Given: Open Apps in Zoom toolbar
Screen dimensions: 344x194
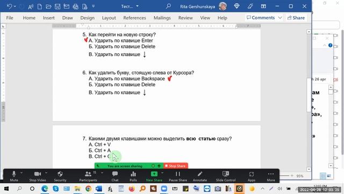Looking at the screenshot, I should point(252,176).
